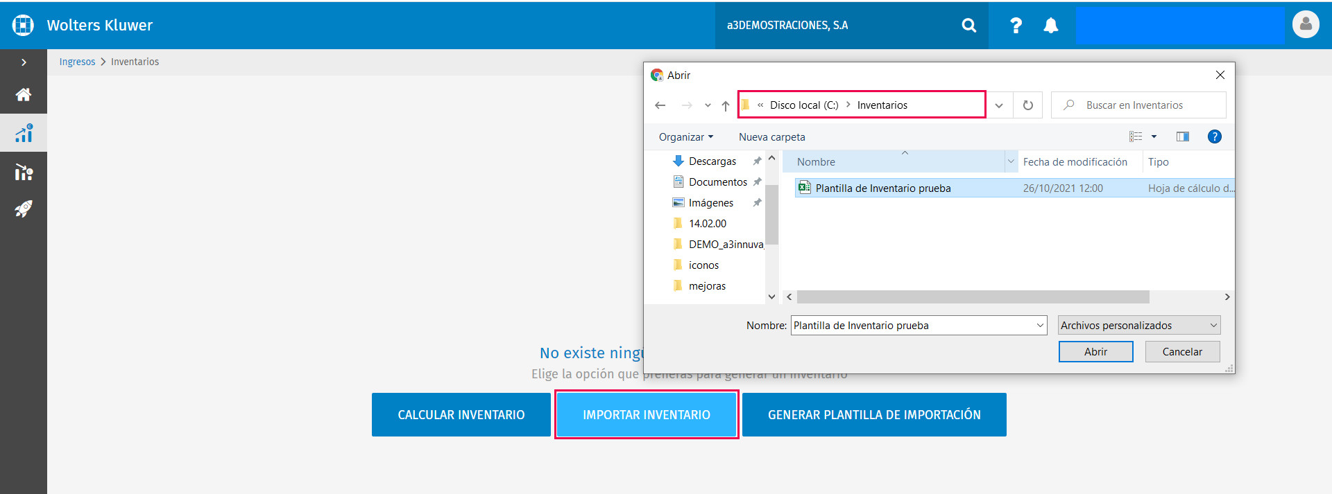This screenshot has width=1332, height=494.
Task: Refresh the Inventarios folder listing
Action: point(1028,105)
